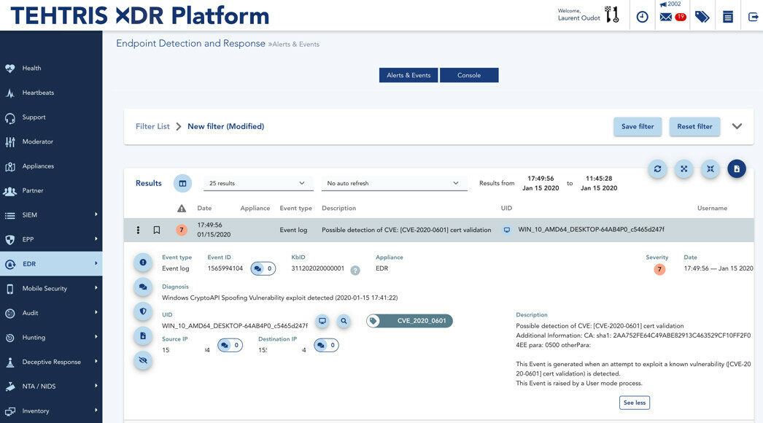Go to Support in sidebar
The image size is (763, 423).
point(34,117)
